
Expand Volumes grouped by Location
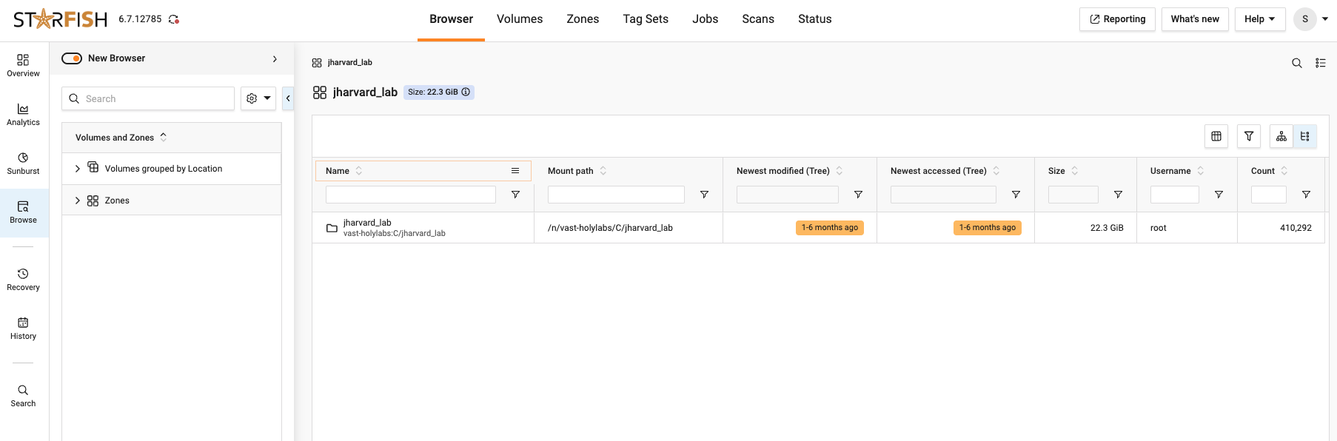tap(78, 169)
